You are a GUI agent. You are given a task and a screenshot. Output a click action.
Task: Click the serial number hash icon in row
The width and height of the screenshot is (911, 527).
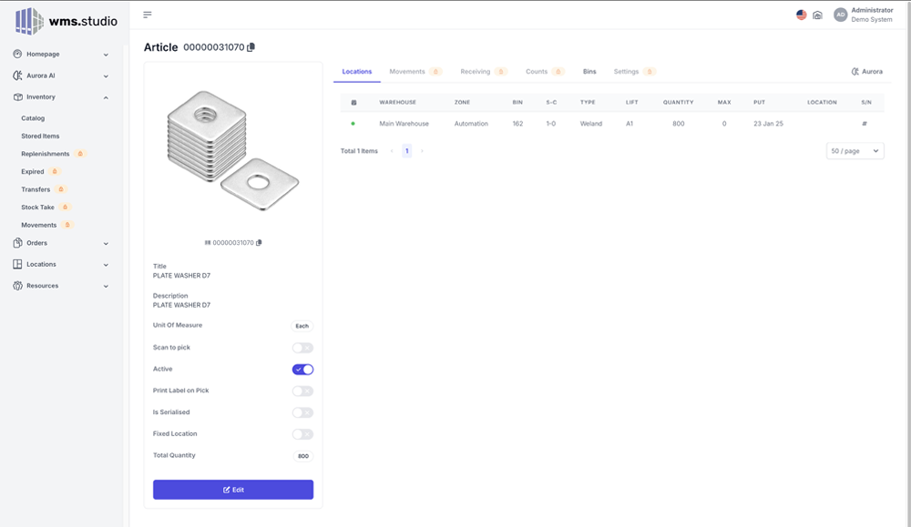(x=864, y=124)
